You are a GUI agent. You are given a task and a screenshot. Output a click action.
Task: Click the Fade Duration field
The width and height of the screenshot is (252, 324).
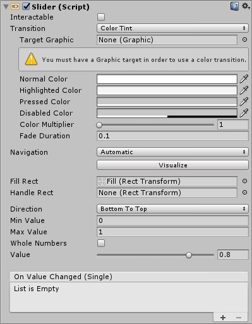tap(172, 136)
